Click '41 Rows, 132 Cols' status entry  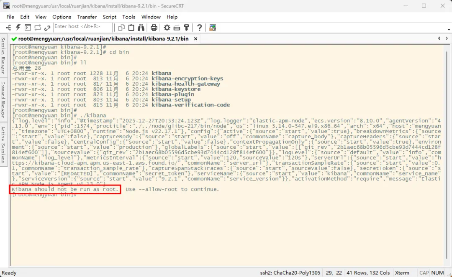[368, 273]
